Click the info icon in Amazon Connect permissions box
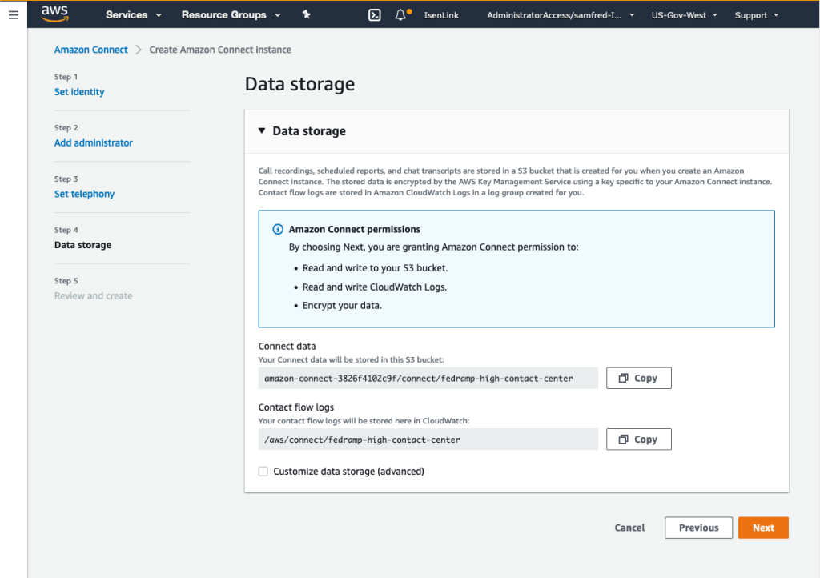 point(276,229)
